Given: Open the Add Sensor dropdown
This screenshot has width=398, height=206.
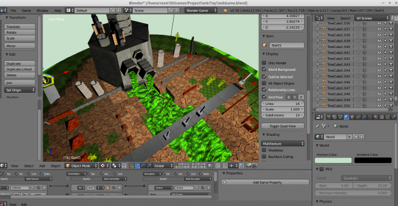Looking at the screenshot, I should pyautogui.click(x=38, y=179).
